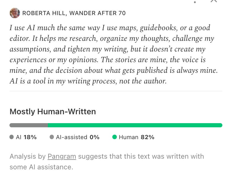The height and width of the screenshot is (180, 233).
Task: Select the AI-assisted 0% label
Action: (x=78, y=137)
